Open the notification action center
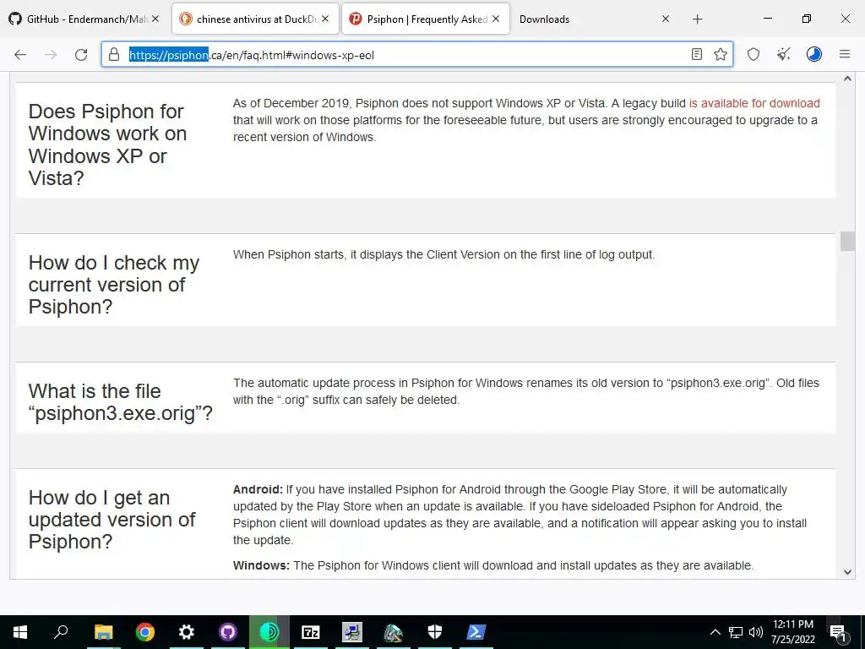This screenshot has height=649, width=865. tap(837, 632)
